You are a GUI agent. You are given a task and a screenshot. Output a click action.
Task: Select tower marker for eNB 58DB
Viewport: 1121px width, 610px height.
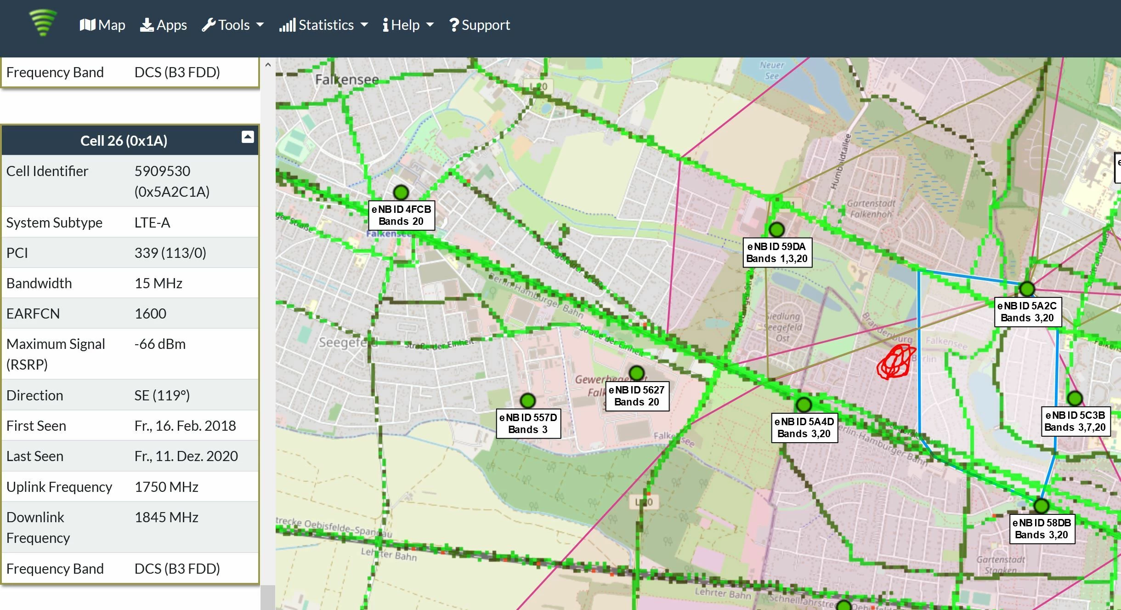click(x=1041, y=506)
